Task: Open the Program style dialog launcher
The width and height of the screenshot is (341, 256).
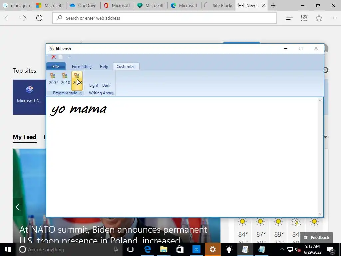Action: tap(81, 93)
